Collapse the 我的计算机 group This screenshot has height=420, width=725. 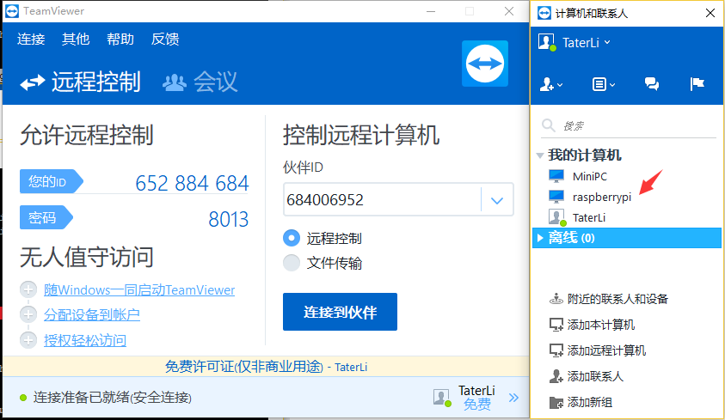point(539,155)
